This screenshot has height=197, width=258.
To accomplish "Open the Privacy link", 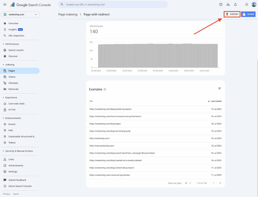I will point(6,194).
